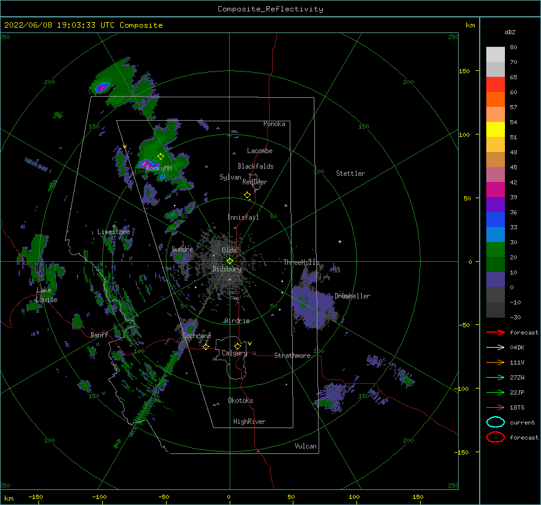Click the Limestone label
This screenshot has width=541, height=505.
point(114,232)
